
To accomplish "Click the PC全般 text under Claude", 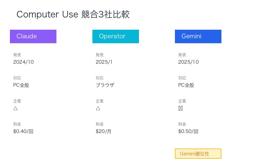I will pos(21,85).
